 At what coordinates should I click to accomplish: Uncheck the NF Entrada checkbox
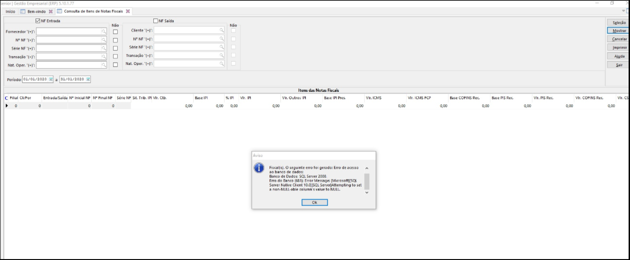(x=38, y=21)
